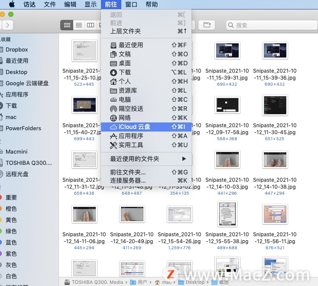The width and height of the screenshot is (318, 286).
Task: Go to 电脑 from the menu
Action: (146, 100)
